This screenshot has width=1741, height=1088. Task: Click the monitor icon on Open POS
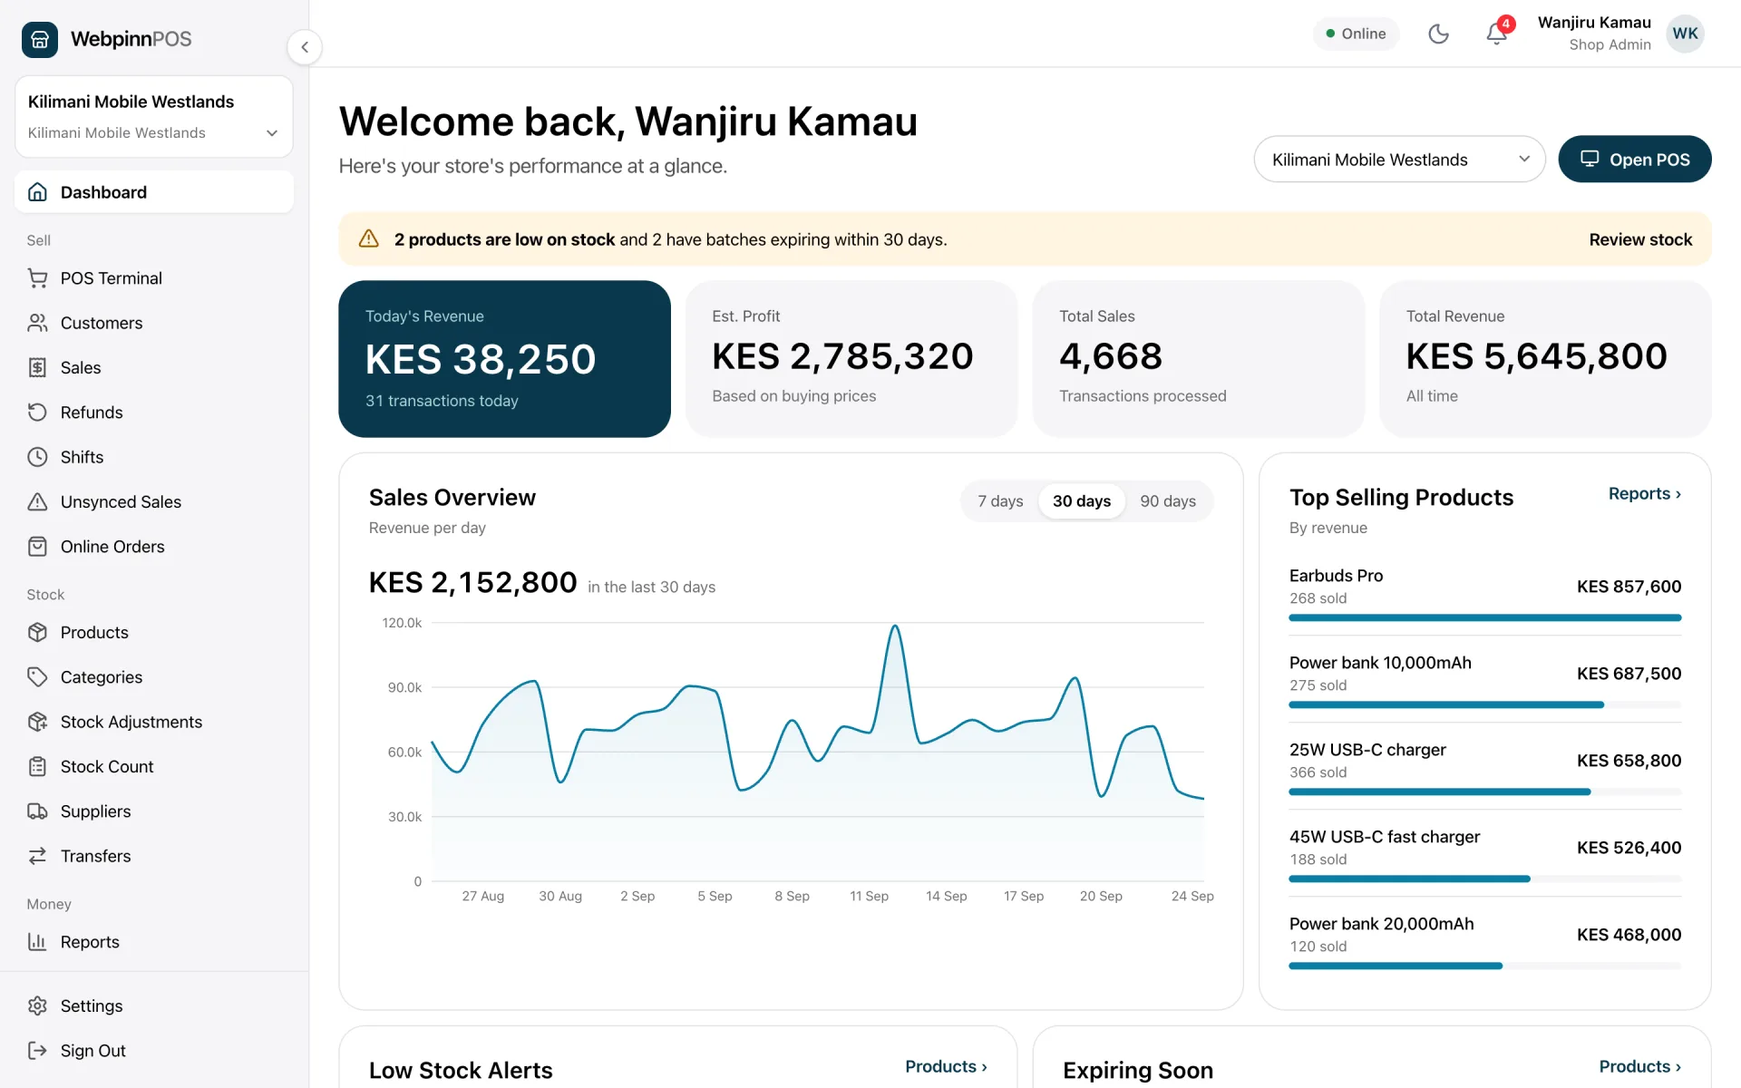1590,159
